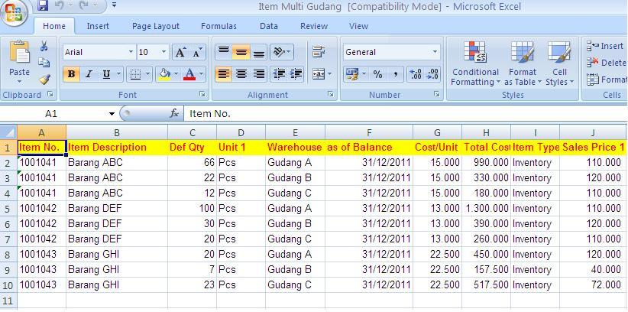The height and width of the screenshot is (312, 628).
Task: Open text Orientation options
Action: [x=282, y=52]
